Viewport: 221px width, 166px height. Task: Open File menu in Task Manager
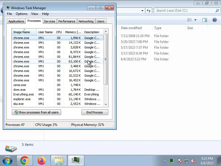[x=9, y=14]
